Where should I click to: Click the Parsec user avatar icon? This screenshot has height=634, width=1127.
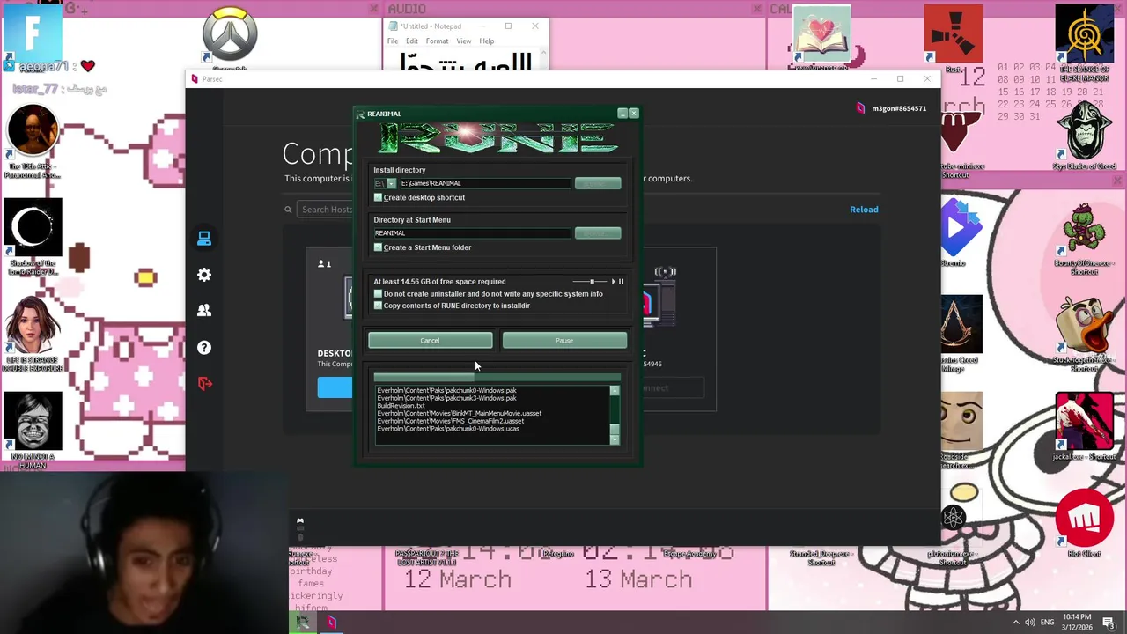[861, 108]
